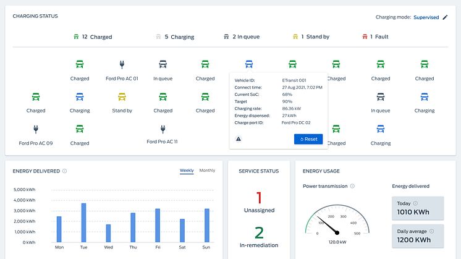The image size is (461, 259).
Task: Click the Ford Pro AC 01 plug icon
Action: pos(122,65)
